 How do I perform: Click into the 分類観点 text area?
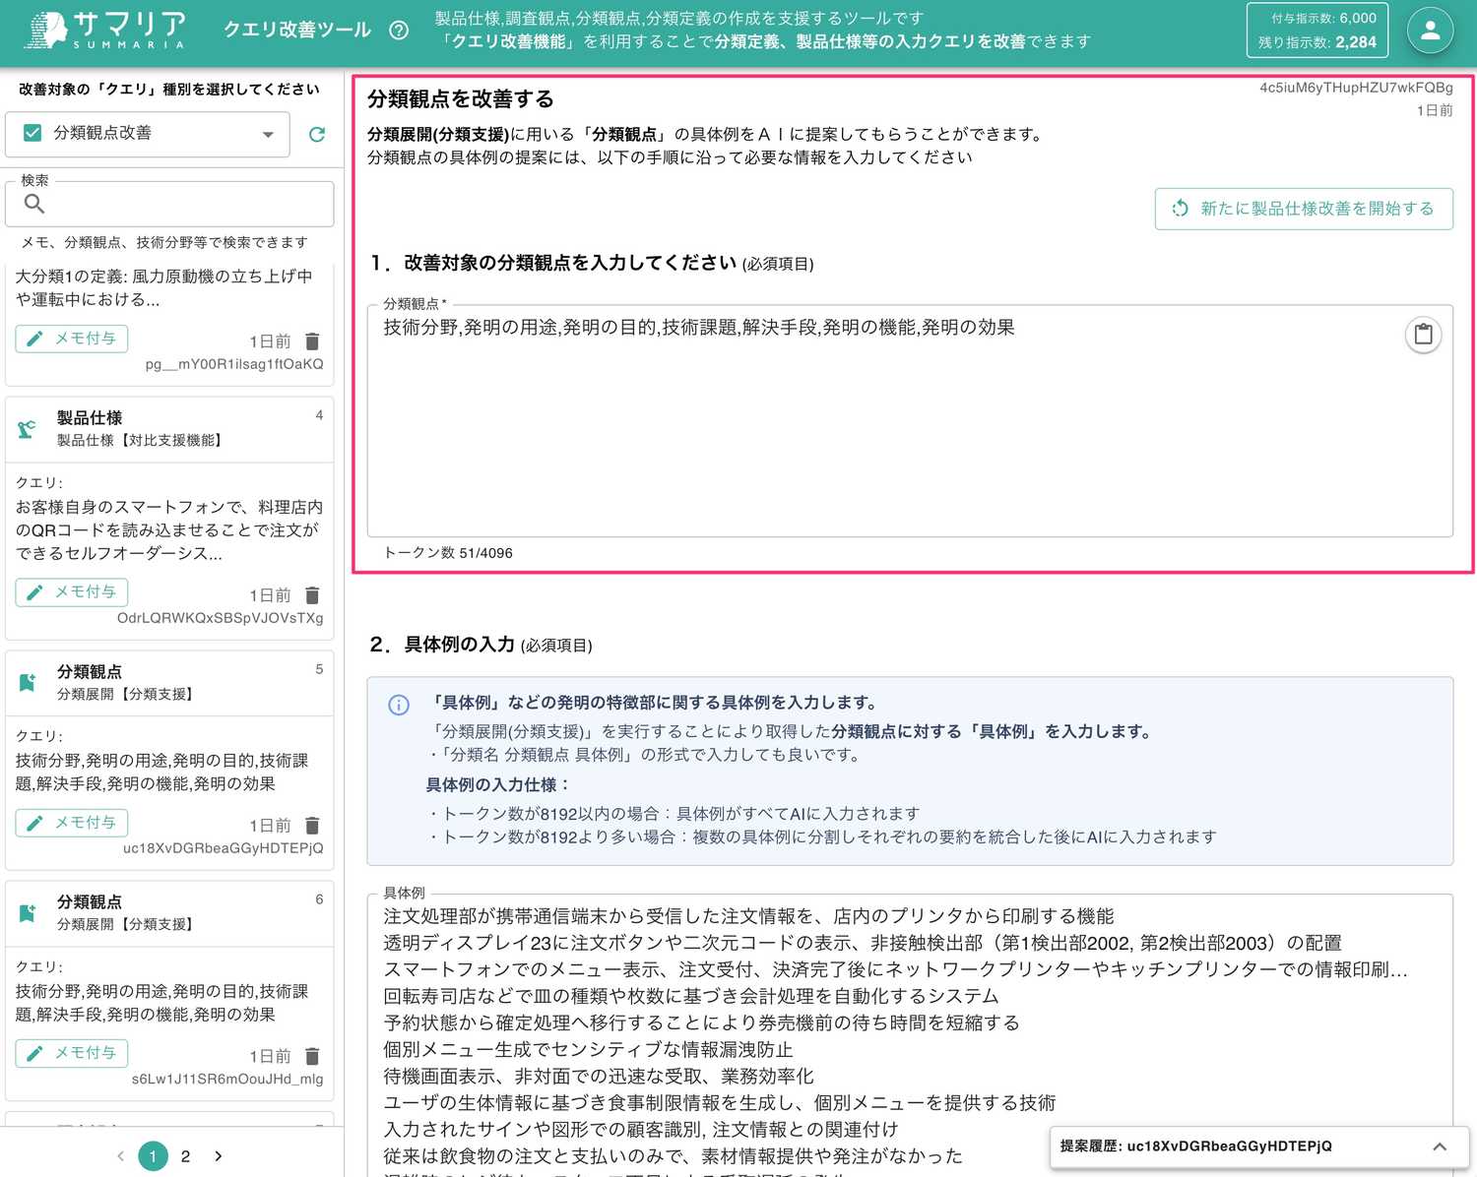pyautogui.click(x=910, y=421)
